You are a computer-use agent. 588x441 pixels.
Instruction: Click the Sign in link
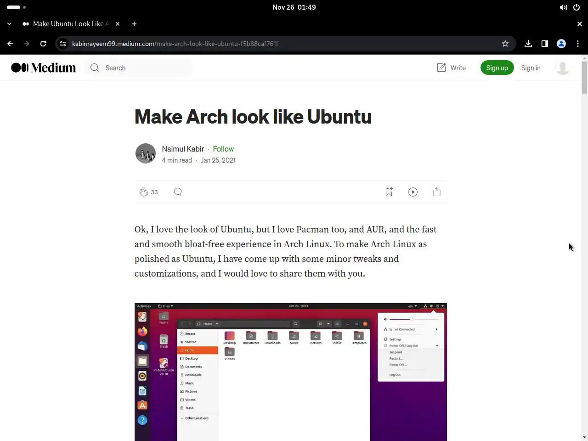[531, 68]
